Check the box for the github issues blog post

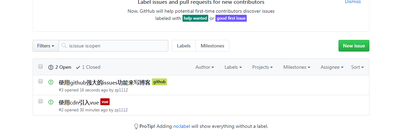click(40, 81)
